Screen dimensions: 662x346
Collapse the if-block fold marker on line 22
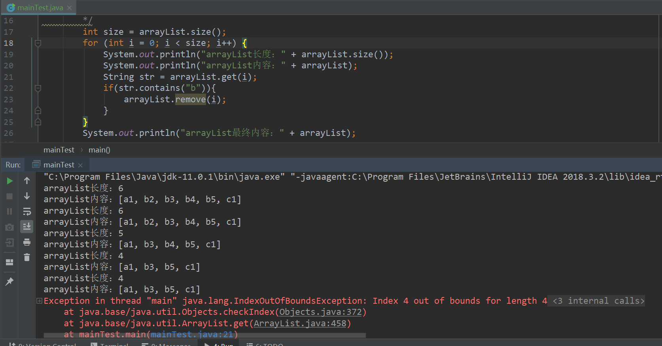click(38, 88)
